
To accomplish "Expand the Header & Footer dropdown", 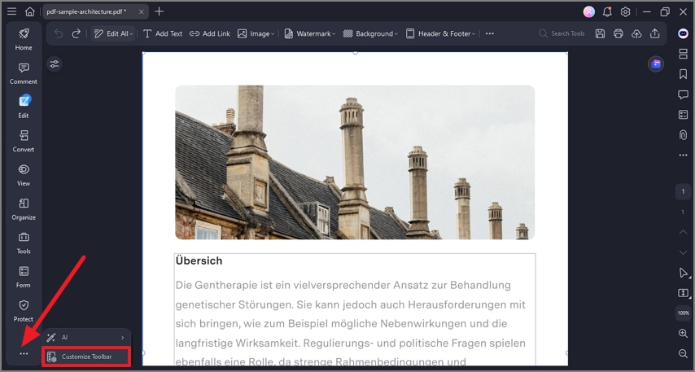I will pyautogui.click(x=440, y=33).
